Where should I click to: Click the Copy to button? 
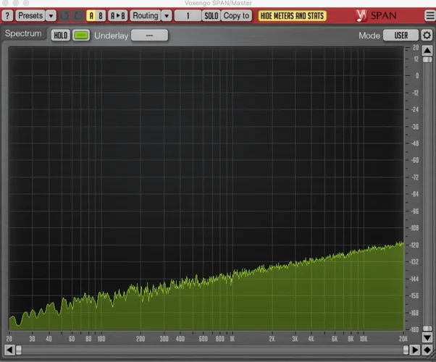[x=236, y=15]
